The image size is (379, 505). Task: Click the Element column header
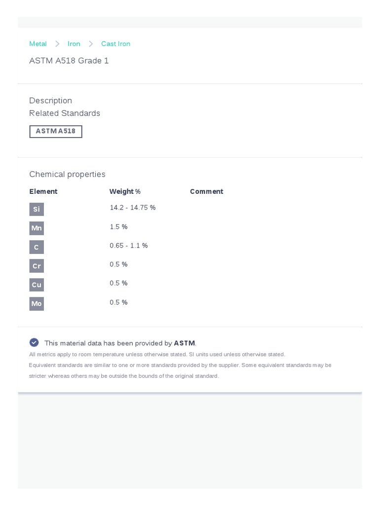click(43, 191)
